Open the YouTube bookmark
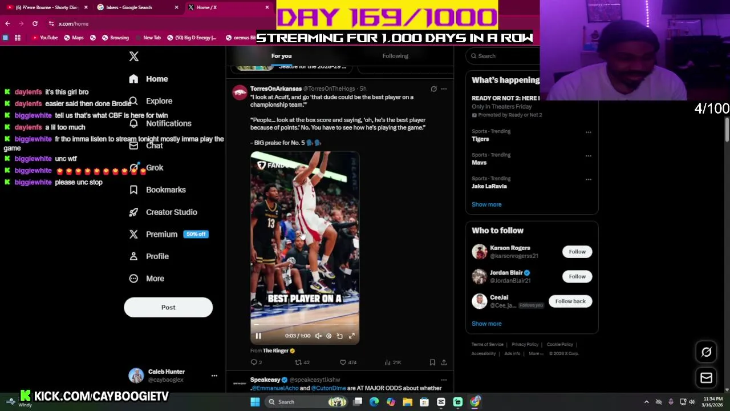Screen dimensions: 730x411 [x=44, y=38]
